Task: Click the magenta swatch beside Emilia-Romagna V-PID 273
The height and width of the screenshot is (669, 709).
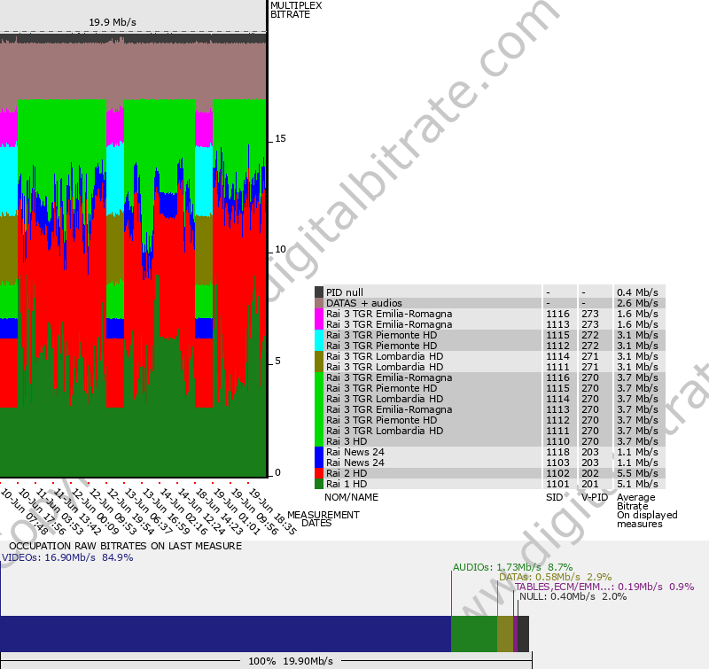Action: [x=319, y=319]
